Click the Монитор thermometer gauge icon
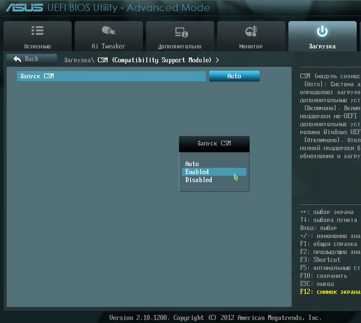The image size is (361, 323). [251, 31]
